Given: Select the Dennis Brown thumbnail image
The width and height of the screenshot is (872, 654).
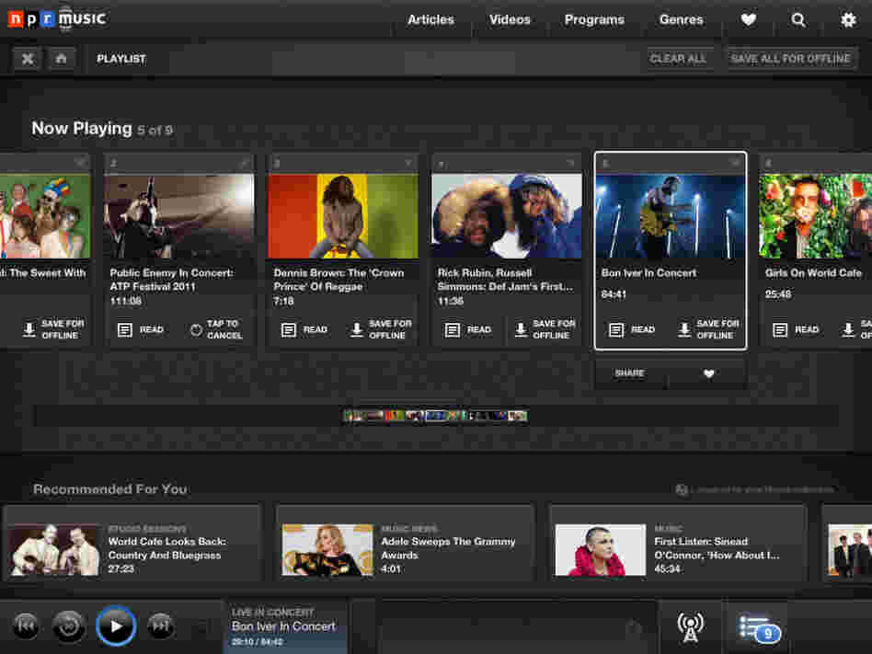Looking at the screenshot, I should [343, 216].
